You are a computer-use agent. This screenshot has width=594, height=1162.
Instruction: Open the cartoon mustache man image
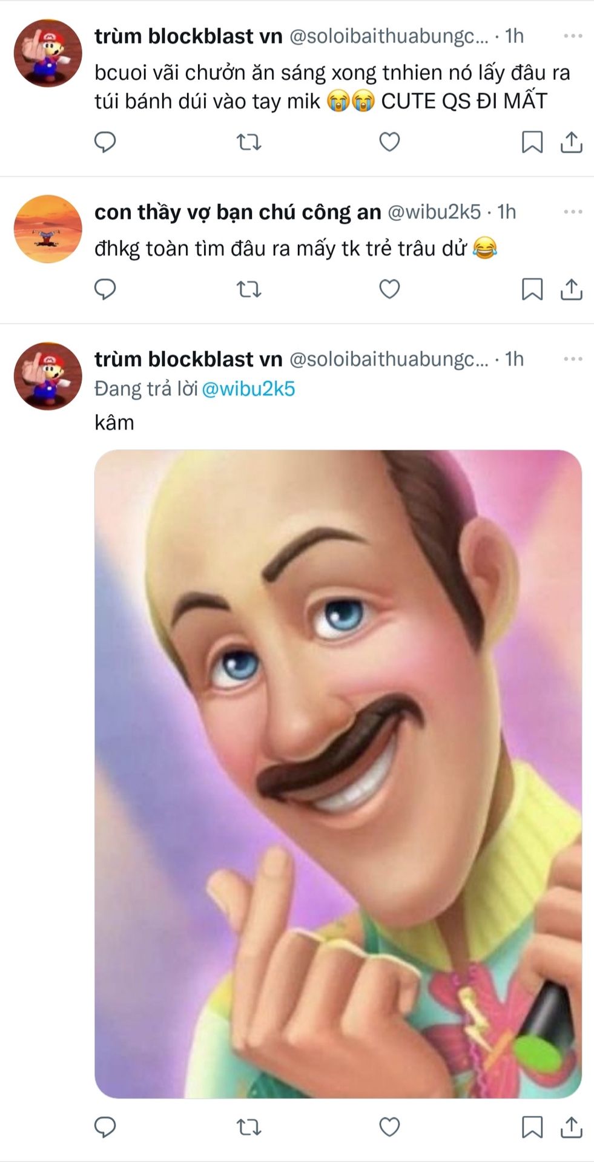[x=338, y=773]
